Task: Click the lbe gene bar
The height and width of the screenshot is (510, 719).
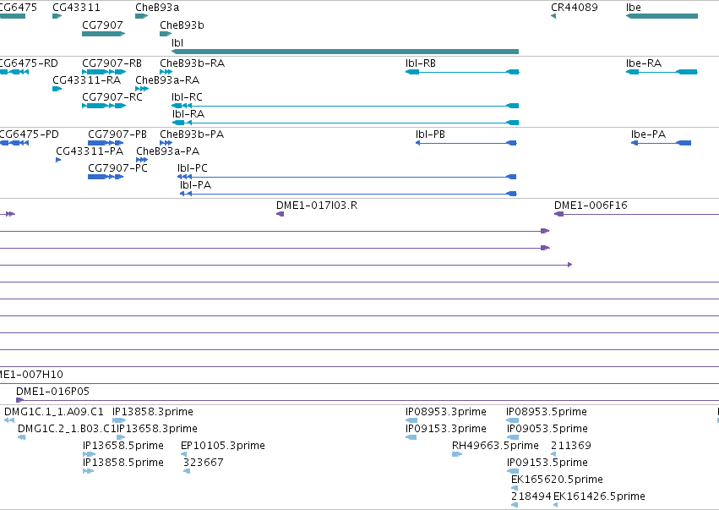Action: (x=662, y=16)
